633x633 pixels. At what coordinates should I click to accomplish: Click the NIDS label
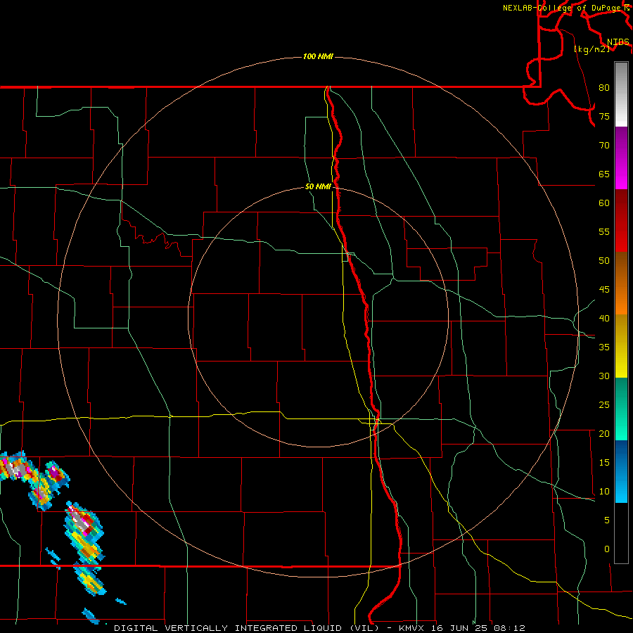618,42
